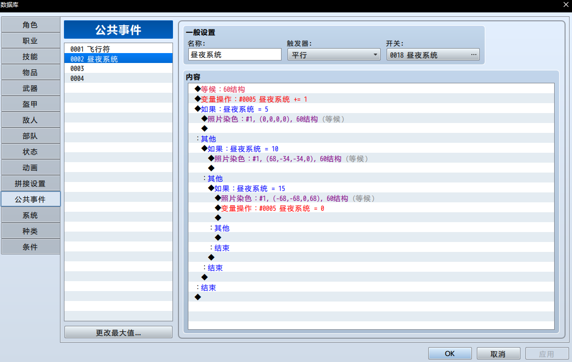Select 照片染色 (-68,-68,0,68) command line
The height and width of the screenshot is (362, 572).
[x=371, y=198]
